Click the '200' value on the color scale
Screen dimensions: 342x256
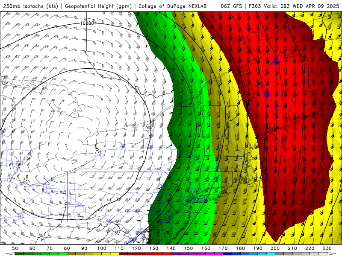[275, 248]
